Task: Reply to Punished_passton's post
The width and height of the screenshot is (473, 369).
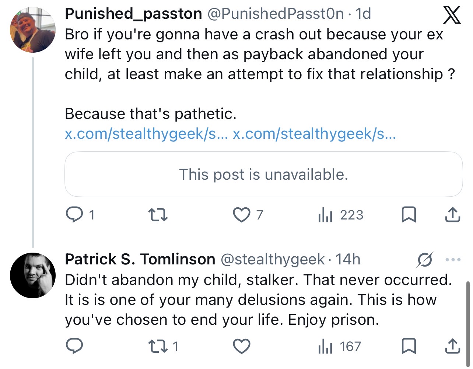Action: [74, 214]
